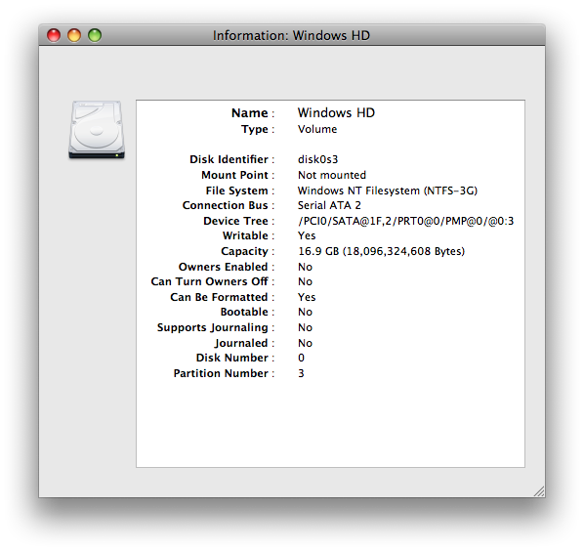Image resolution: width=584 pixels, height=551 pixels.
Task: Click the 'Writable' label
Action: 245,235
